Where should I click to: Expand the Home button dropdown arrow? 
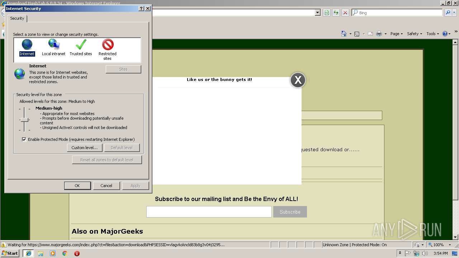(x=350, y=34)
